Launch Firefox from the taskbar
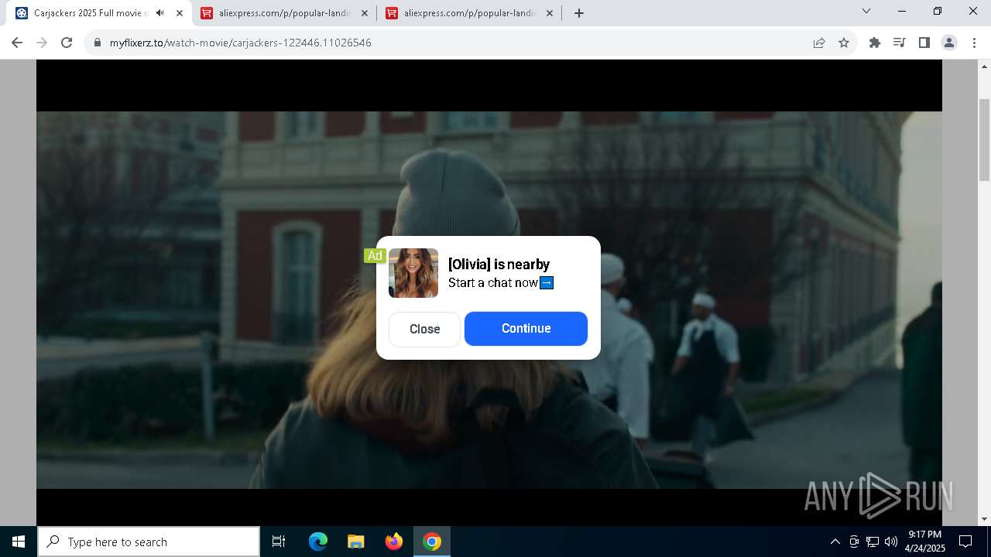The image size is (991, 557). pos(394,542)
